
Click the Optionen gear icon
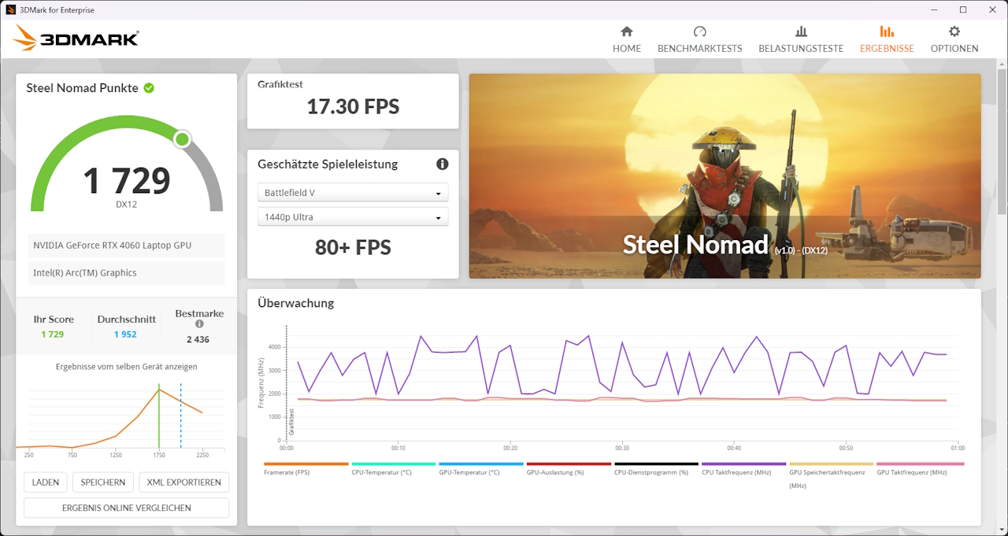tap(954, 31)
